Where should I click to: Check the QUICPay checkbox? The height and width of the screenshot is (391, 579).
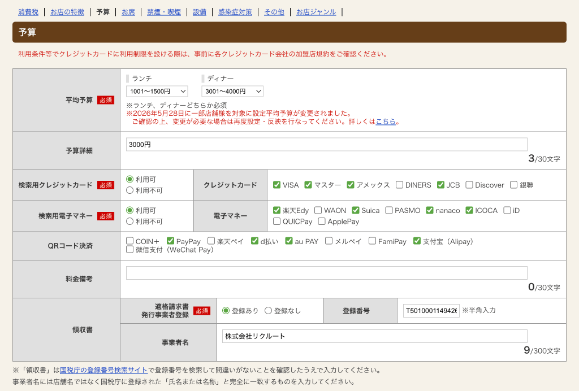tap(276, 221)
